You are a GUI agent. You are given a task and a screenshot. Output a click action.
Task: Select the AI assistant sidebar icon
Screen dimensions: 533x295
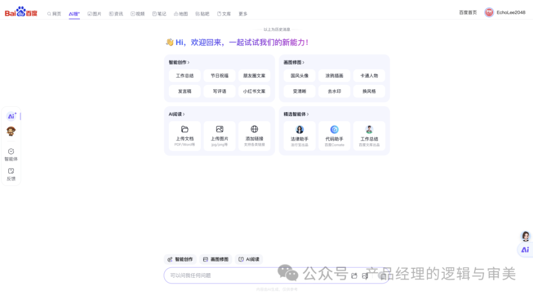pos(11,116)
